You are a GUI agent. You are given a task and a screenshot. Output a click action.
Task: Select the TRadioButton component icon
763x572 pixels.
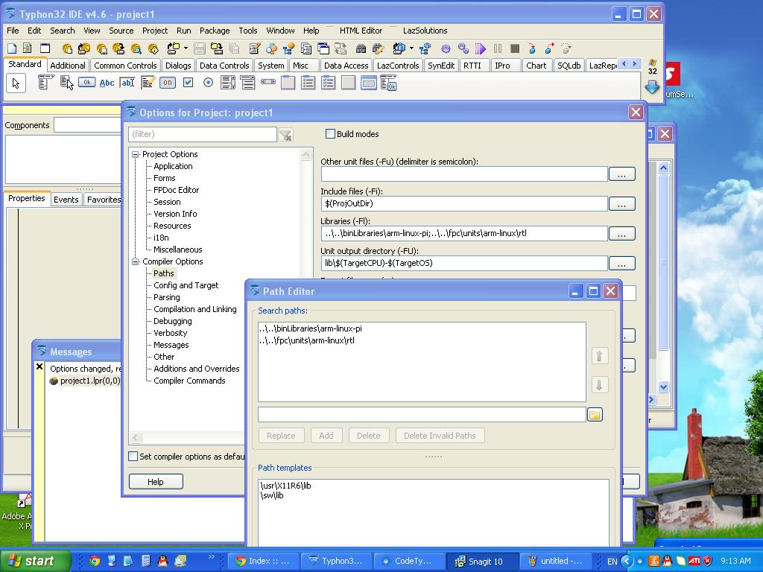click(208, 83)
